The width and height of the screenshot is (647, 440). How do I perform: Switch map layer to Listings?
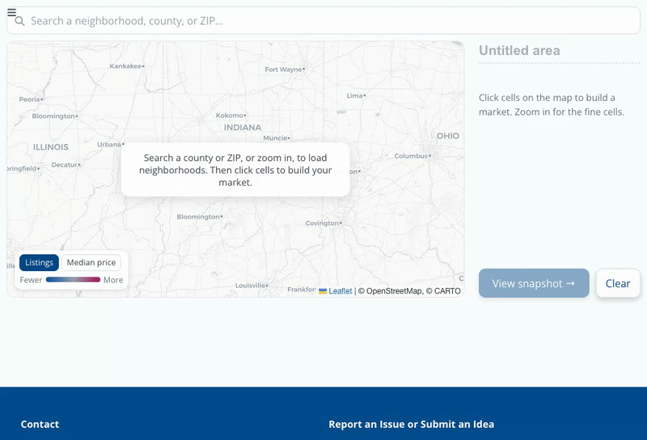coord(39,263)
